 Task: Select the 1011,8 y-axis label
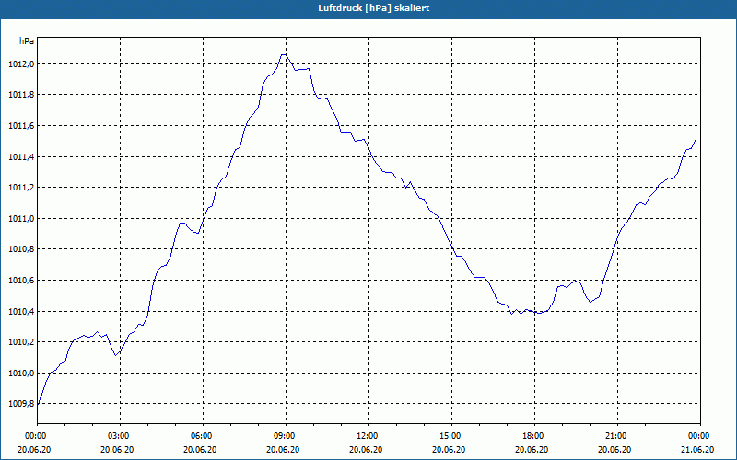(x=21, y=96)
